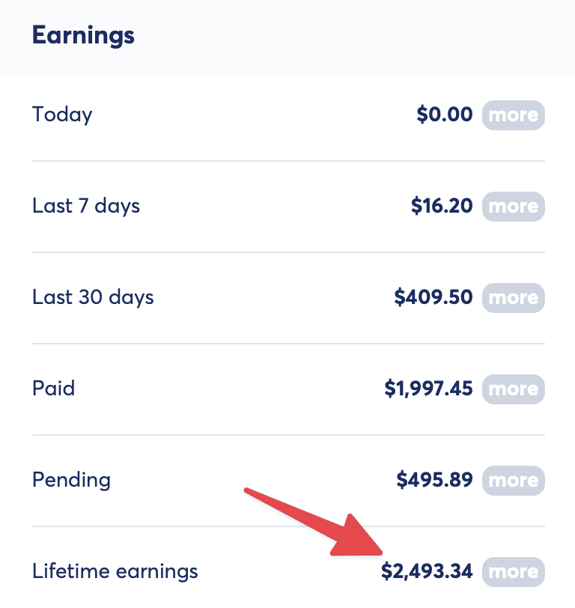The height and width of the screenshot is (608, 575).
Task: Select the Paid row label
Action: coord(54,389)
